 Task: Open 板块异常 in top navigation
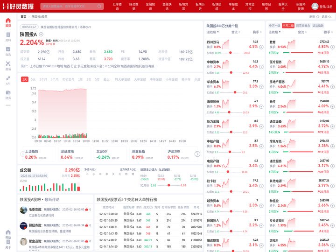[x=183, y=7]
